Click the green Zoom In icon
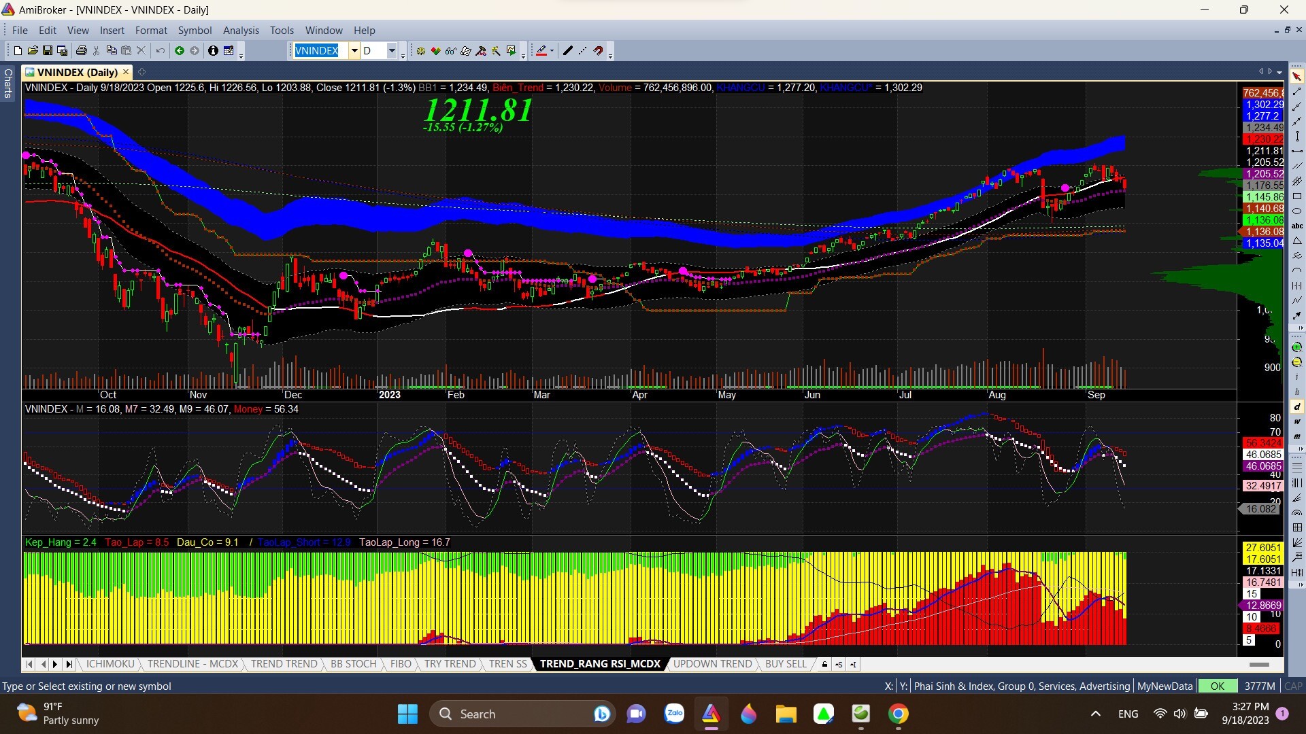This screenshot has width=1306, height=734. pyautogui.click(x=1297, y=347)
